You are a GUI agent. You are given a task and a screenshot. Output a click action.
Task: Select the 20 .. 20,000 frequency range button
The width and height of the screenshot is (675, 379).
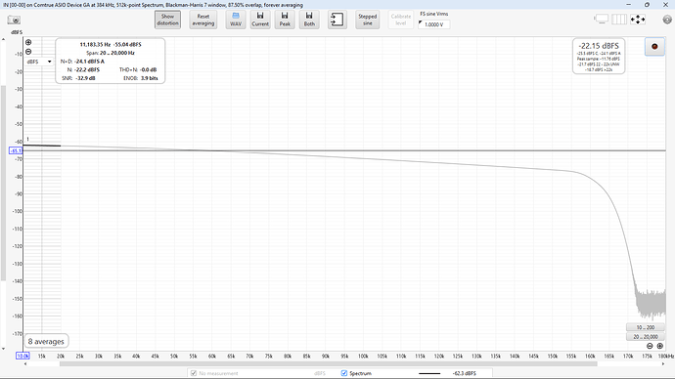(646, 337)
